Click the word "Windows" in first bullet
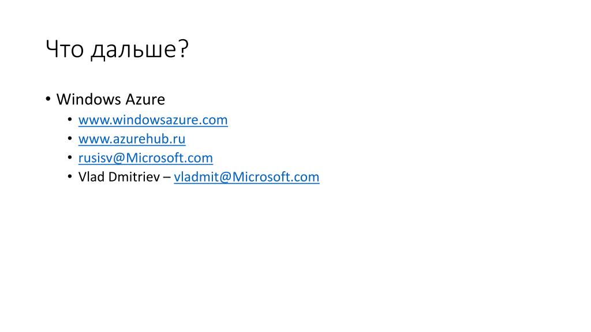Screen dimensions: 591x332 [x=88, y=99]
